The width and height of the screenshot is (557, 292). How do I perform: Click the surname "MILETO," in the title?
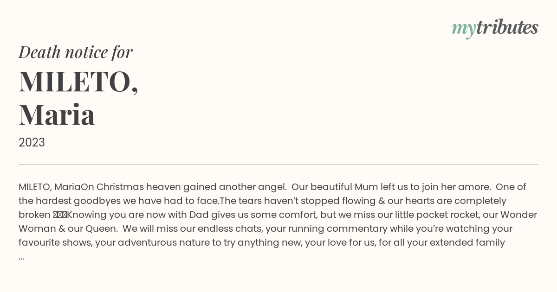(x=78, y=82)
